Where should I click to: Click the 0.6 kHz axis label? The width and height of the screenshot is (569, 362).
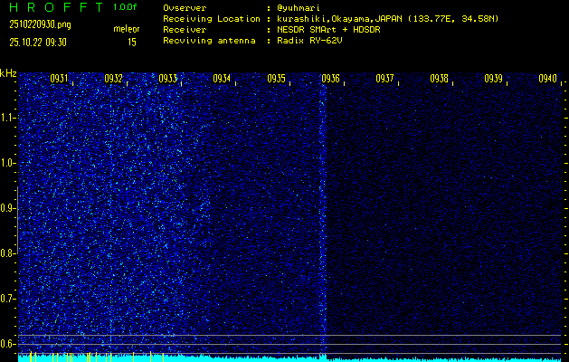pyautogui.click(x=7, y=344)
